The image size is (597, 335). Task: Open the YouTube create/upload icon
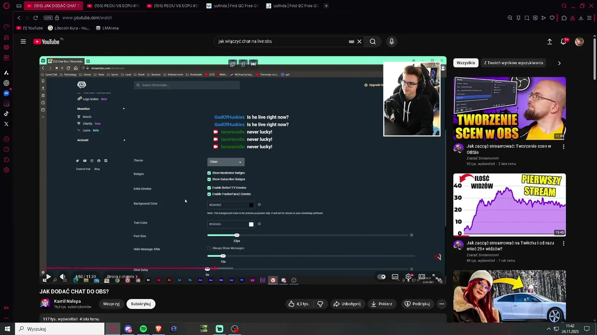[549, 41]
